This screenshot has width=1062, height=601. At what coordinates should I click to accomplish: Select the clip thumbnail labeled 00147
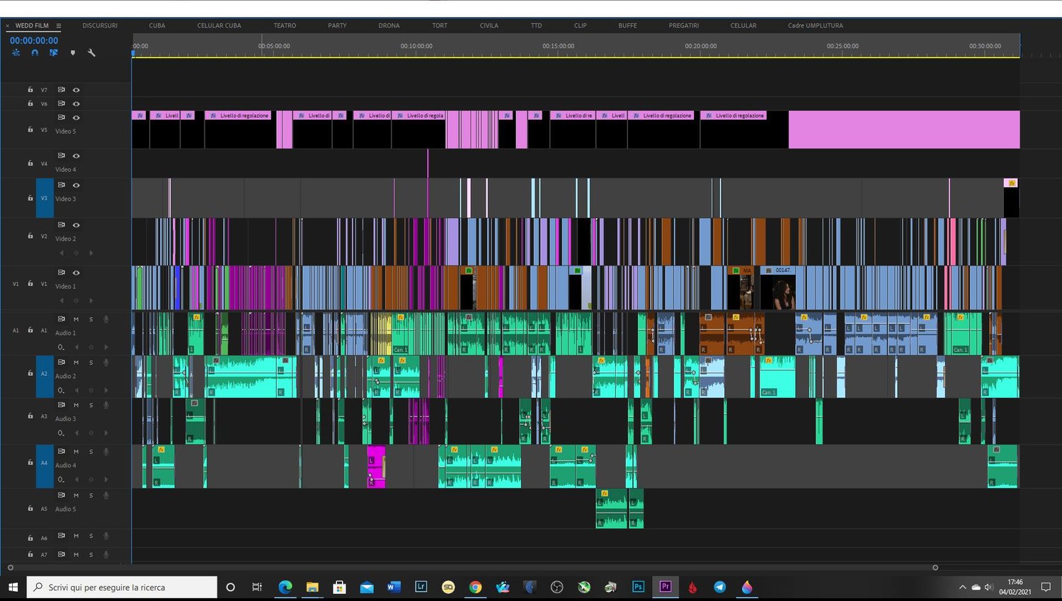pyautogui.click(x=777, y=288)
